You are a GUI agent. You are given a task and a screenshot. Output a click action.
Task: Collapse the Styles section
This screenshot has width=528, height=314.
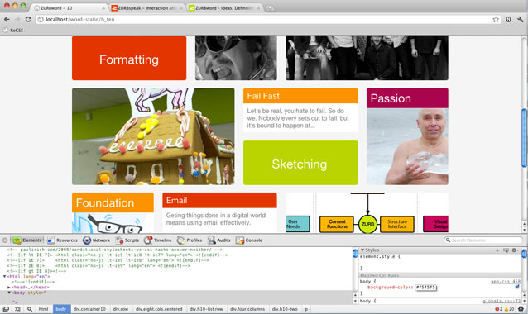(x=362, y=250)
